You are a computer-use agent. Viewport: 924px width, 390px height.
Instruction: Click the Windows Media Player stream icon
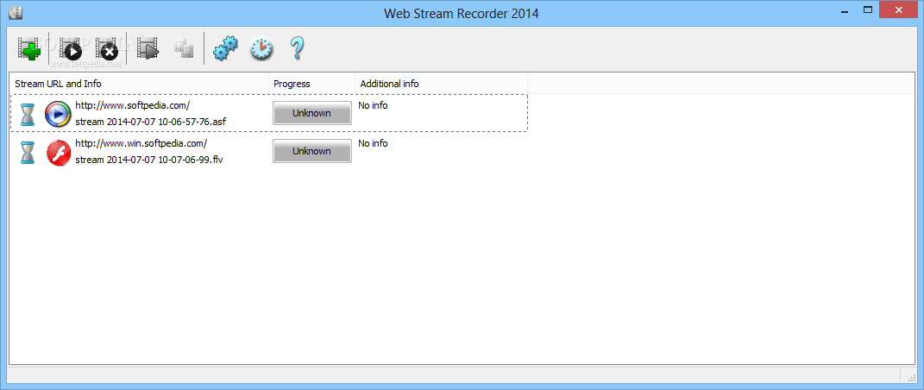point(58,114)
